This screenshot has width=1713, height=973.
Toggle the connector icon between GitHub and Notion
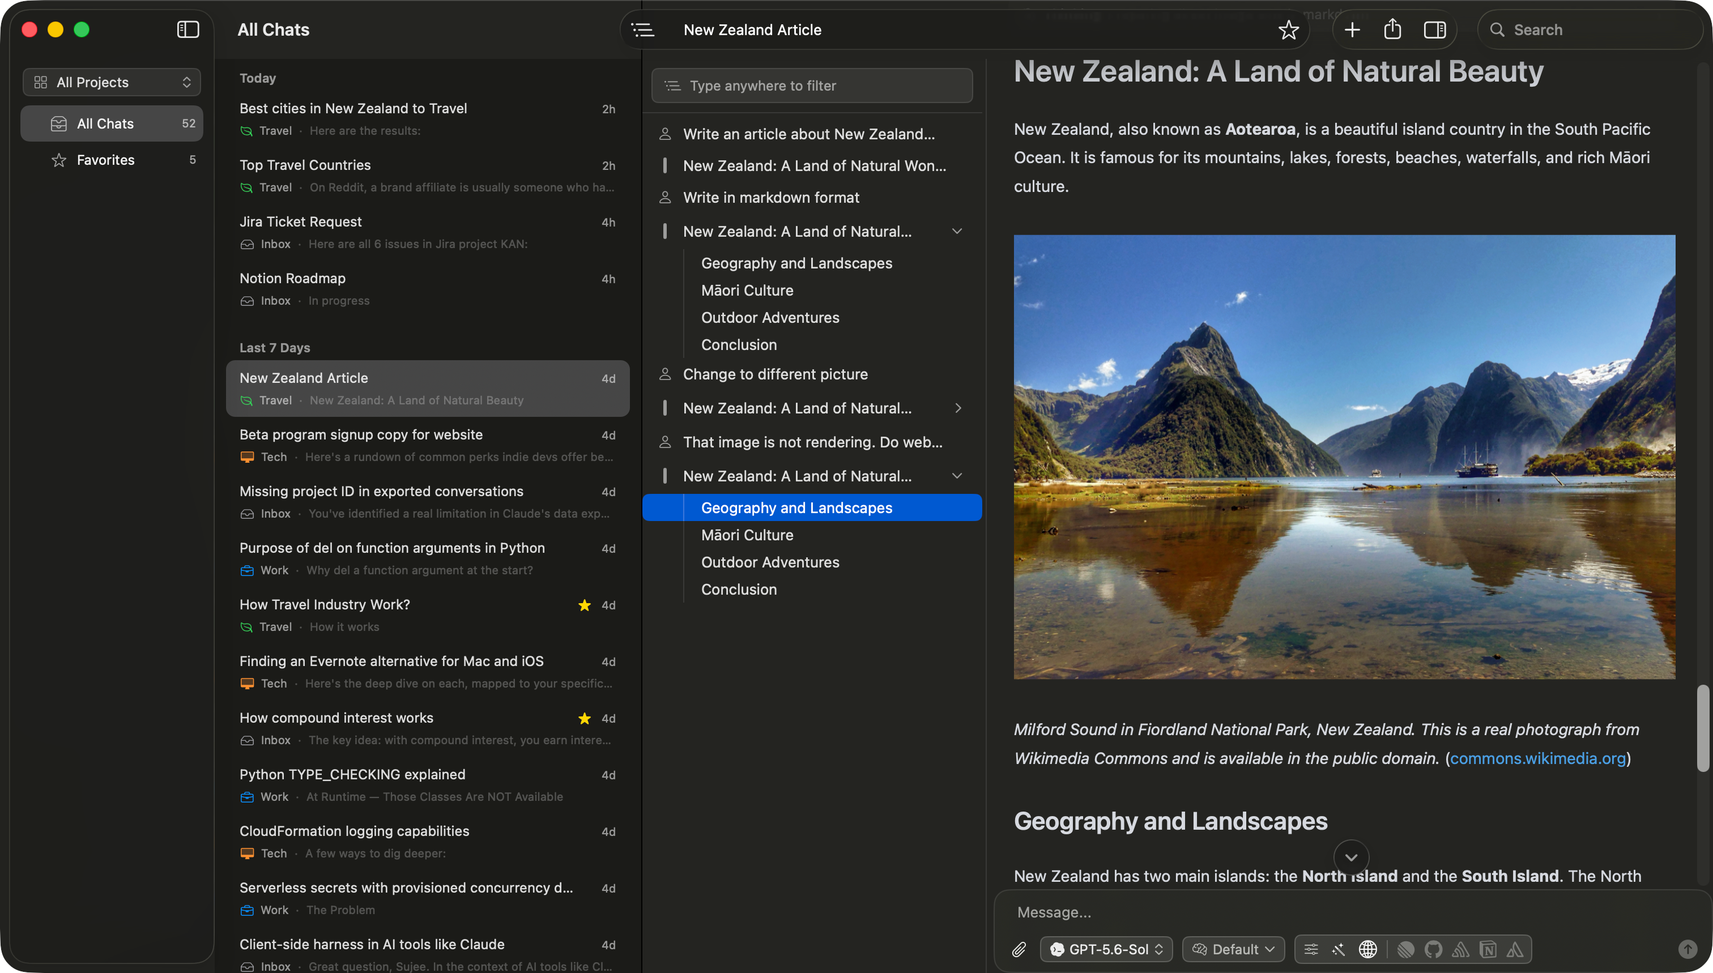pos(1460,949)
